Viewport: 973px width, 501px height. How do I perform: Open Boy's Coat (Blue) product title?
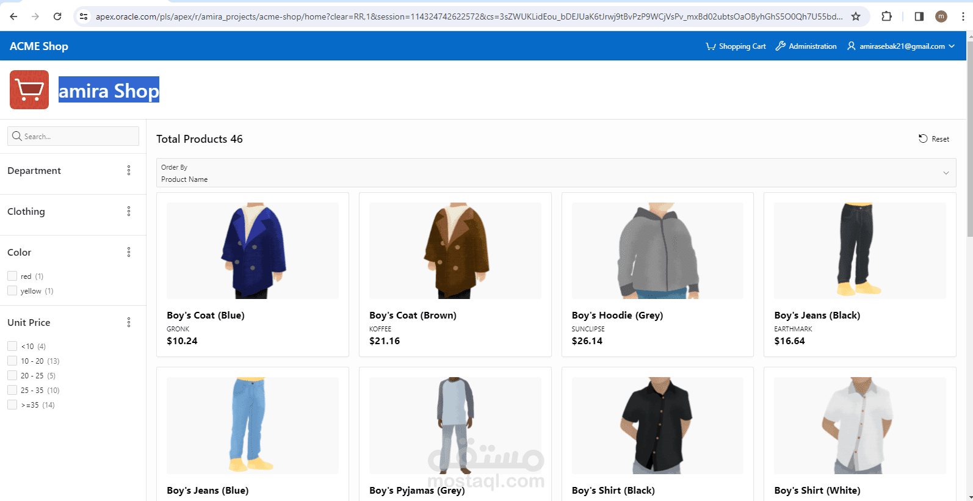point(206,315)
